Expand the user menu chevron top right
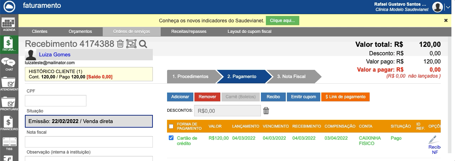Image resolution: width=455 pixels, height=161 pixels. pyautogui.click(x=448, y=7)
